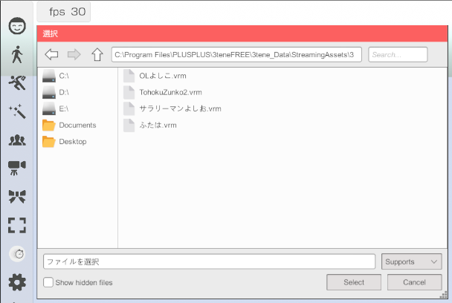This screenshot has width=452, height=303.
Task: Open the avatar face icon in sidebar
Action: 17,26
